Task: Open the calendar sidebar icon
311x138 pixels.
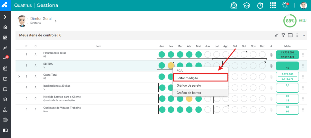Action: click(5, 68)
